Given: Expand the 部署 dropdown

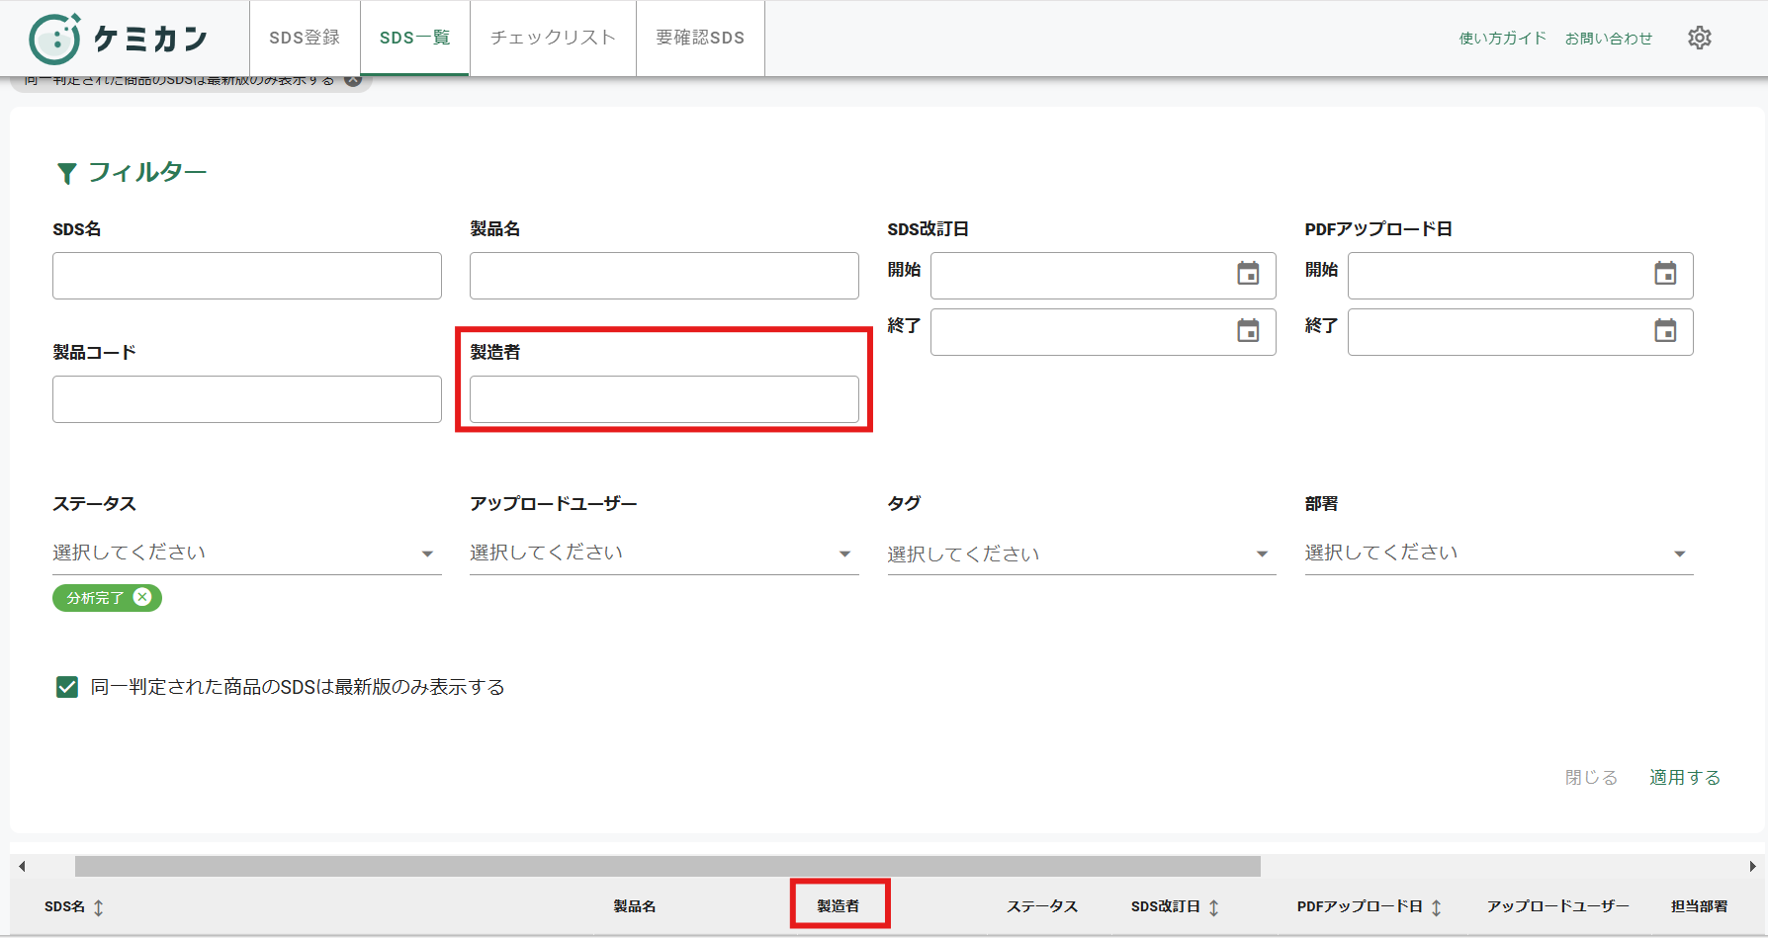Looking at the screenshot, I should (1499, 553).
